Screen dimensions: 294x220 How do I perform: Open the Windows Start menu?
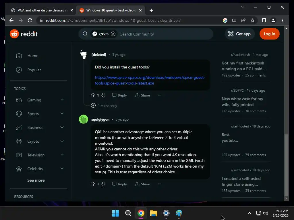115,213
